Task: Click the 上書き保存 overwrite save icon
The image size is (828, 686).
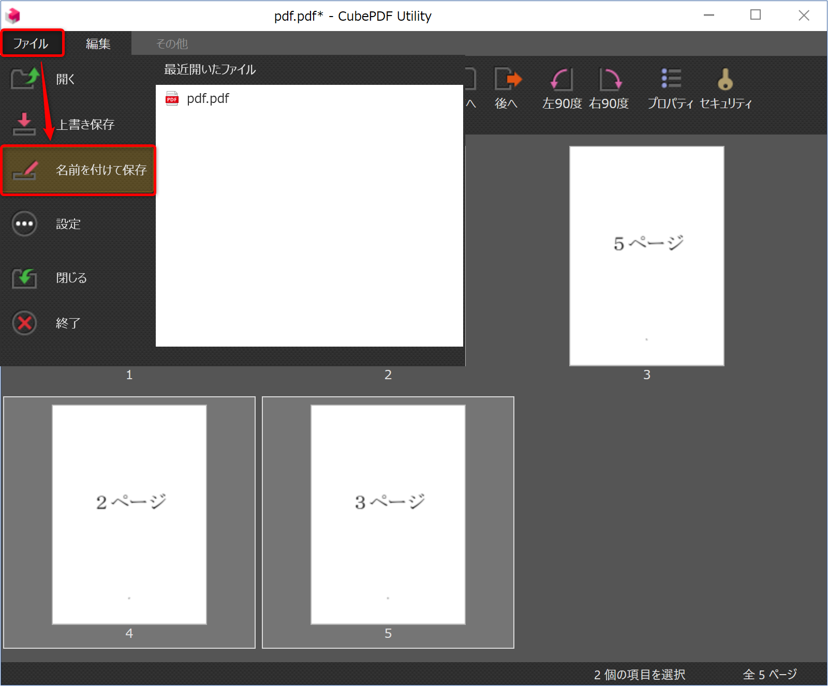Action: pos(24,124)
